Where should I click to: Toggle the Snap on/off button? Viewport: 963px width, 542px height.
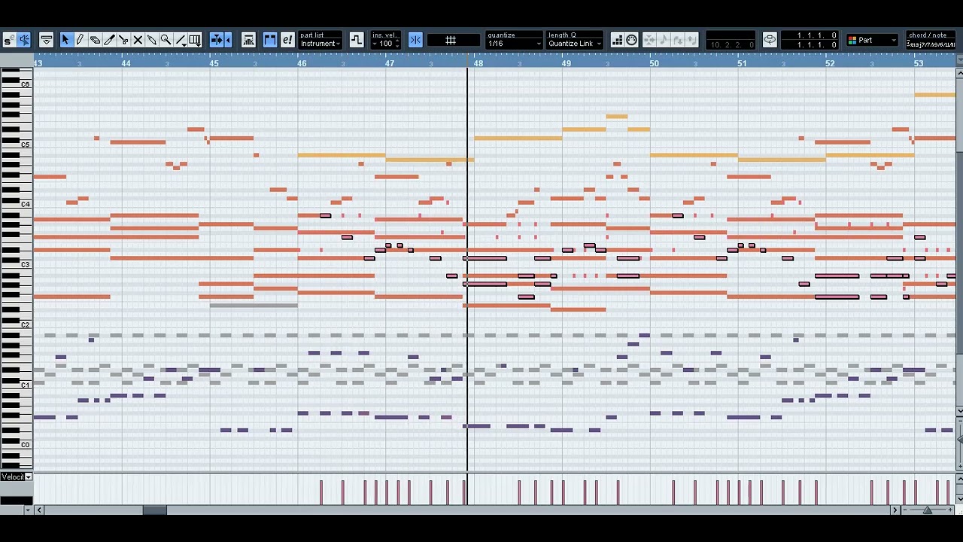(415, 40)
